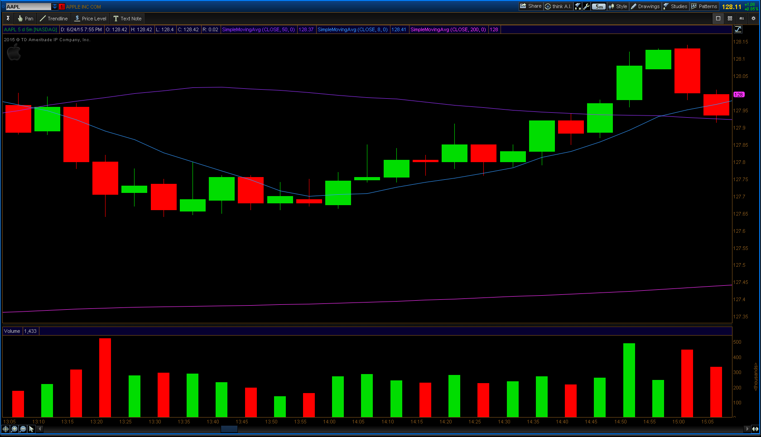Viewport: 761px width, 437px height.
Task: Click the date 6/24/15 7:55 PM readout
Action: pyautogui.click(x=81, y=29)
